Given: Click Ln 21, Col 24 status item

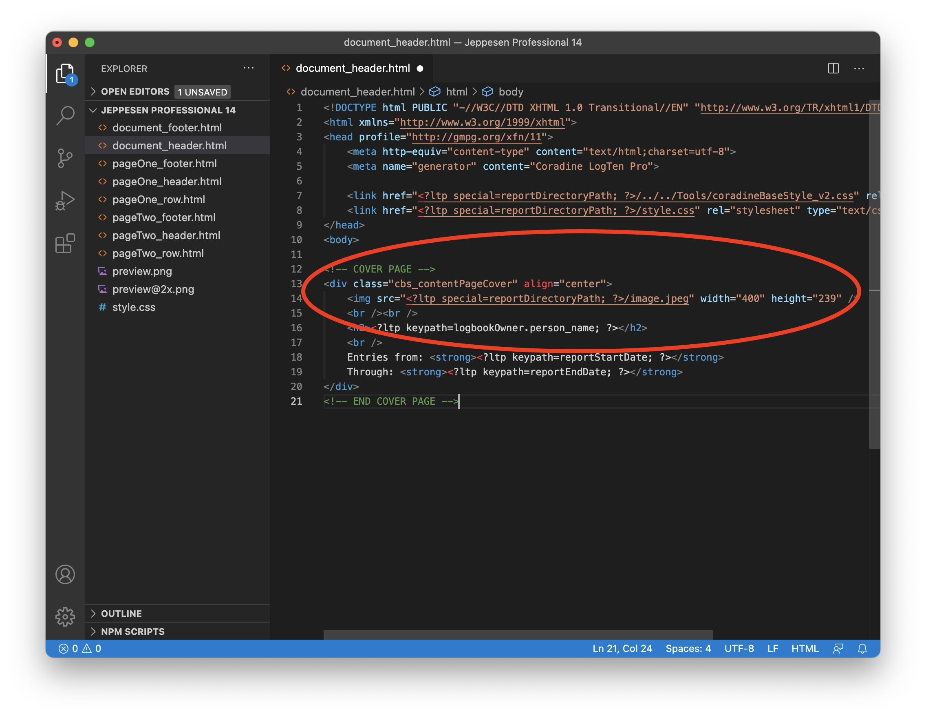Looking at the screenshot, I should (x=622, y=648).
